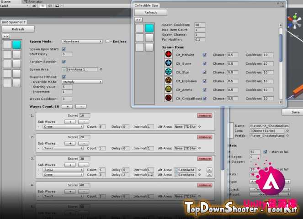Delete the Tank2 sub wave with X button

209,170
